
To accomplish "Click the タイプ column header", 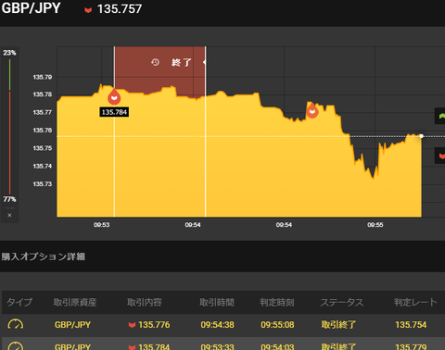I will [x=19, y=302].
